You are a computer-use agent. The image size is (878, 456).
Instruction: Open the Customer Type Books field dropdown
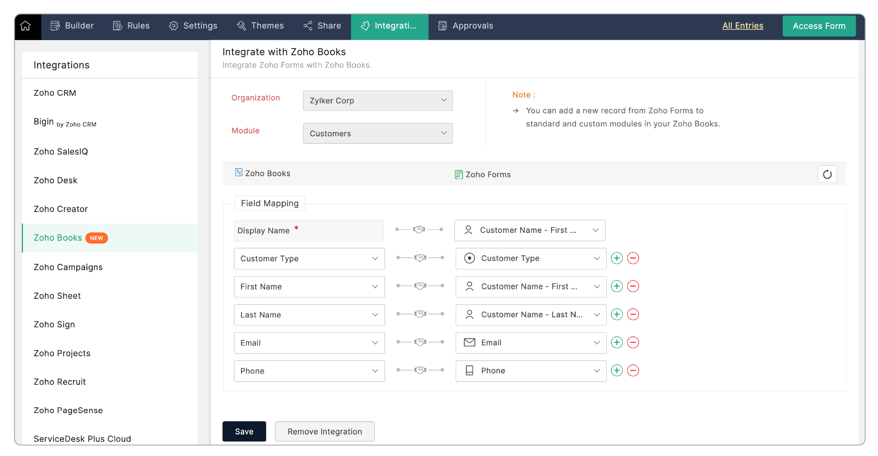tap(309, 259)
